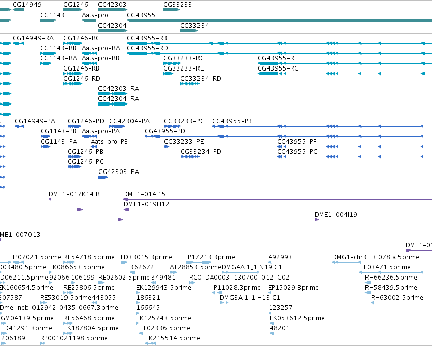432x346 pixels.
Task: Select protein CG1246-PC label
Action: [85, 162]
